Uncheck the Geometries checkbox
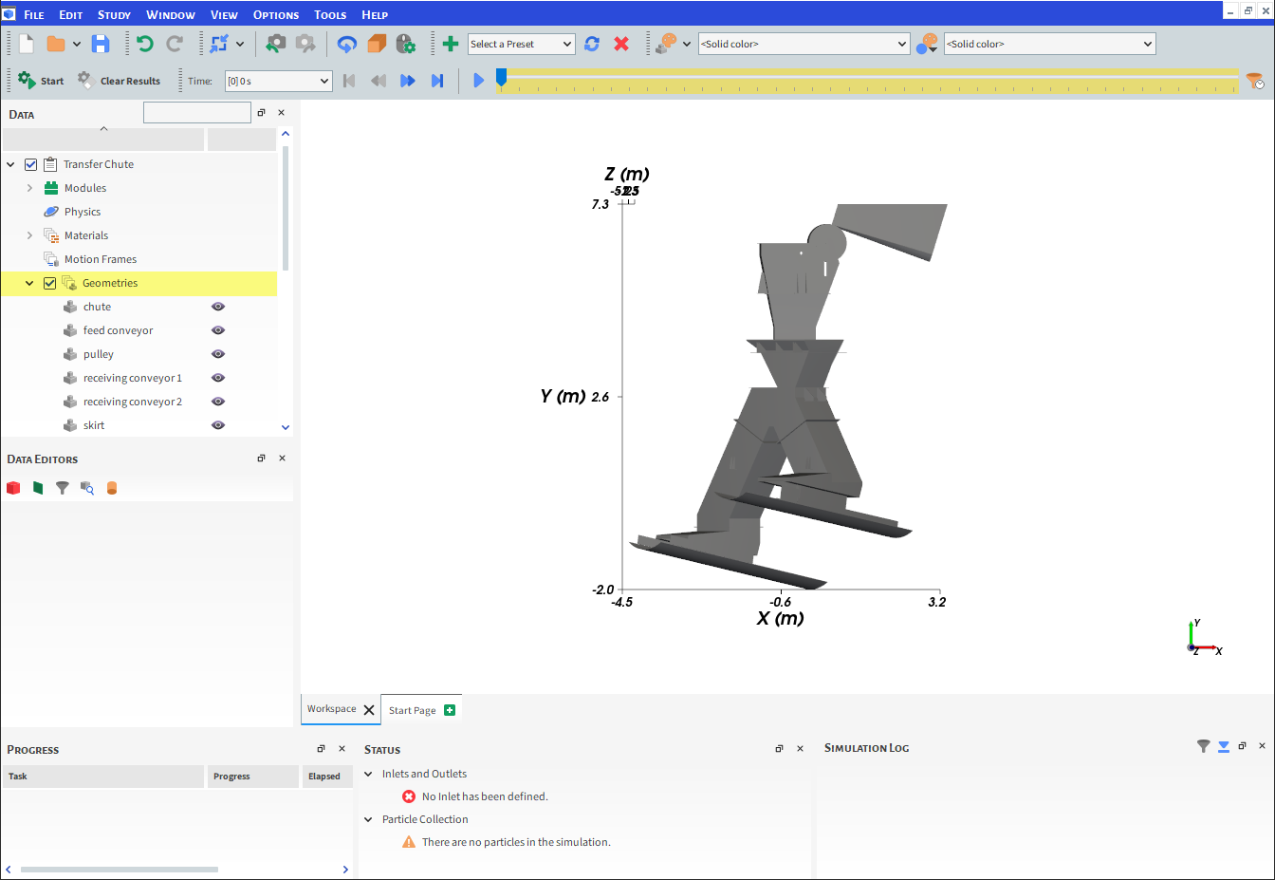Screen dimensions: 1275x880 (x=50, y=283)
